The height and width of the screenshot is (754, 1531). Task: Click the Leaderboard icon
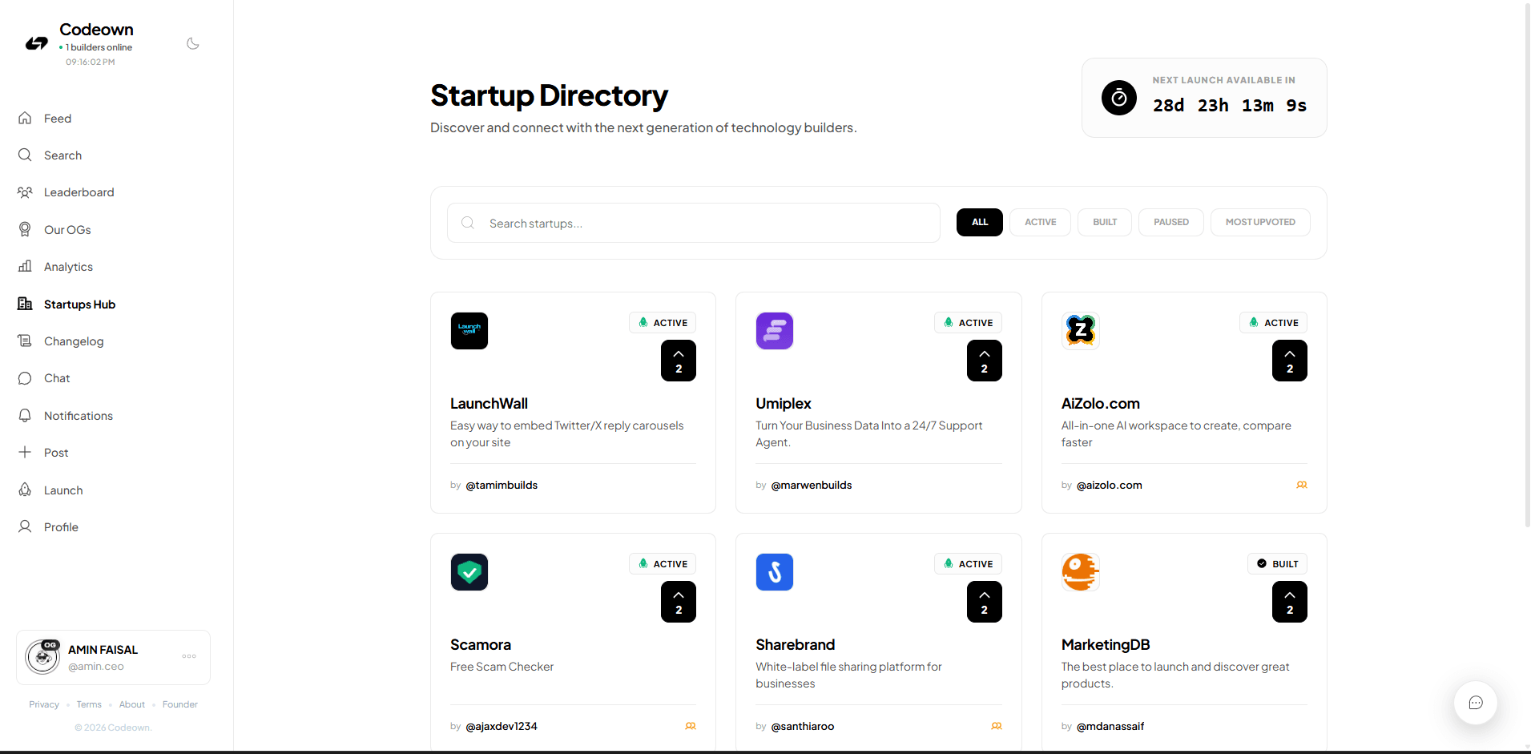click(25, 192)
